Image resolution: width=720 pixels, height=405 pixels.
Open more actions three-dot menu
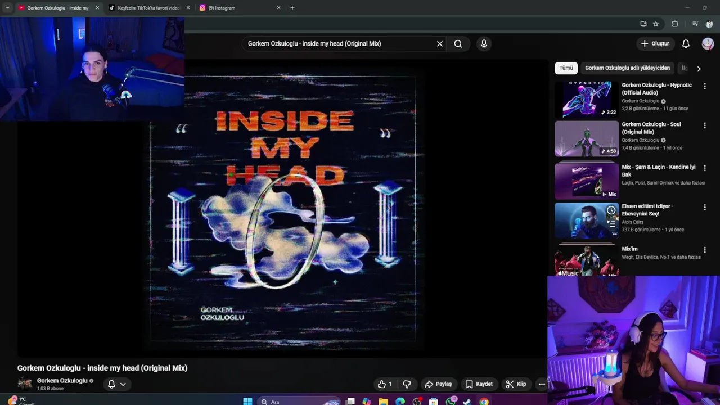click(x=542, y=384)
